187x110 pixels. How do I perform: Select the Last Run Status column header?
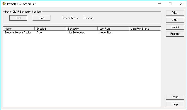pyautogui.click(x=144, y=29)
